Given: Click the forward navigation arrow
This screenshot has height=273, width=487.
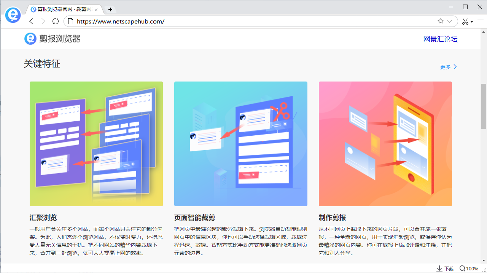Looking at the screenshot, I should 43,21.
